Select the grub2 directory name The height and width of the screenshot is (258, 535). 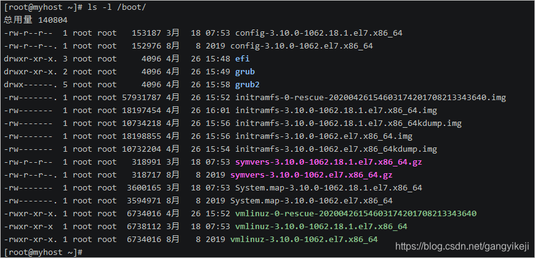pyautogui.click(x=247, y=85)
